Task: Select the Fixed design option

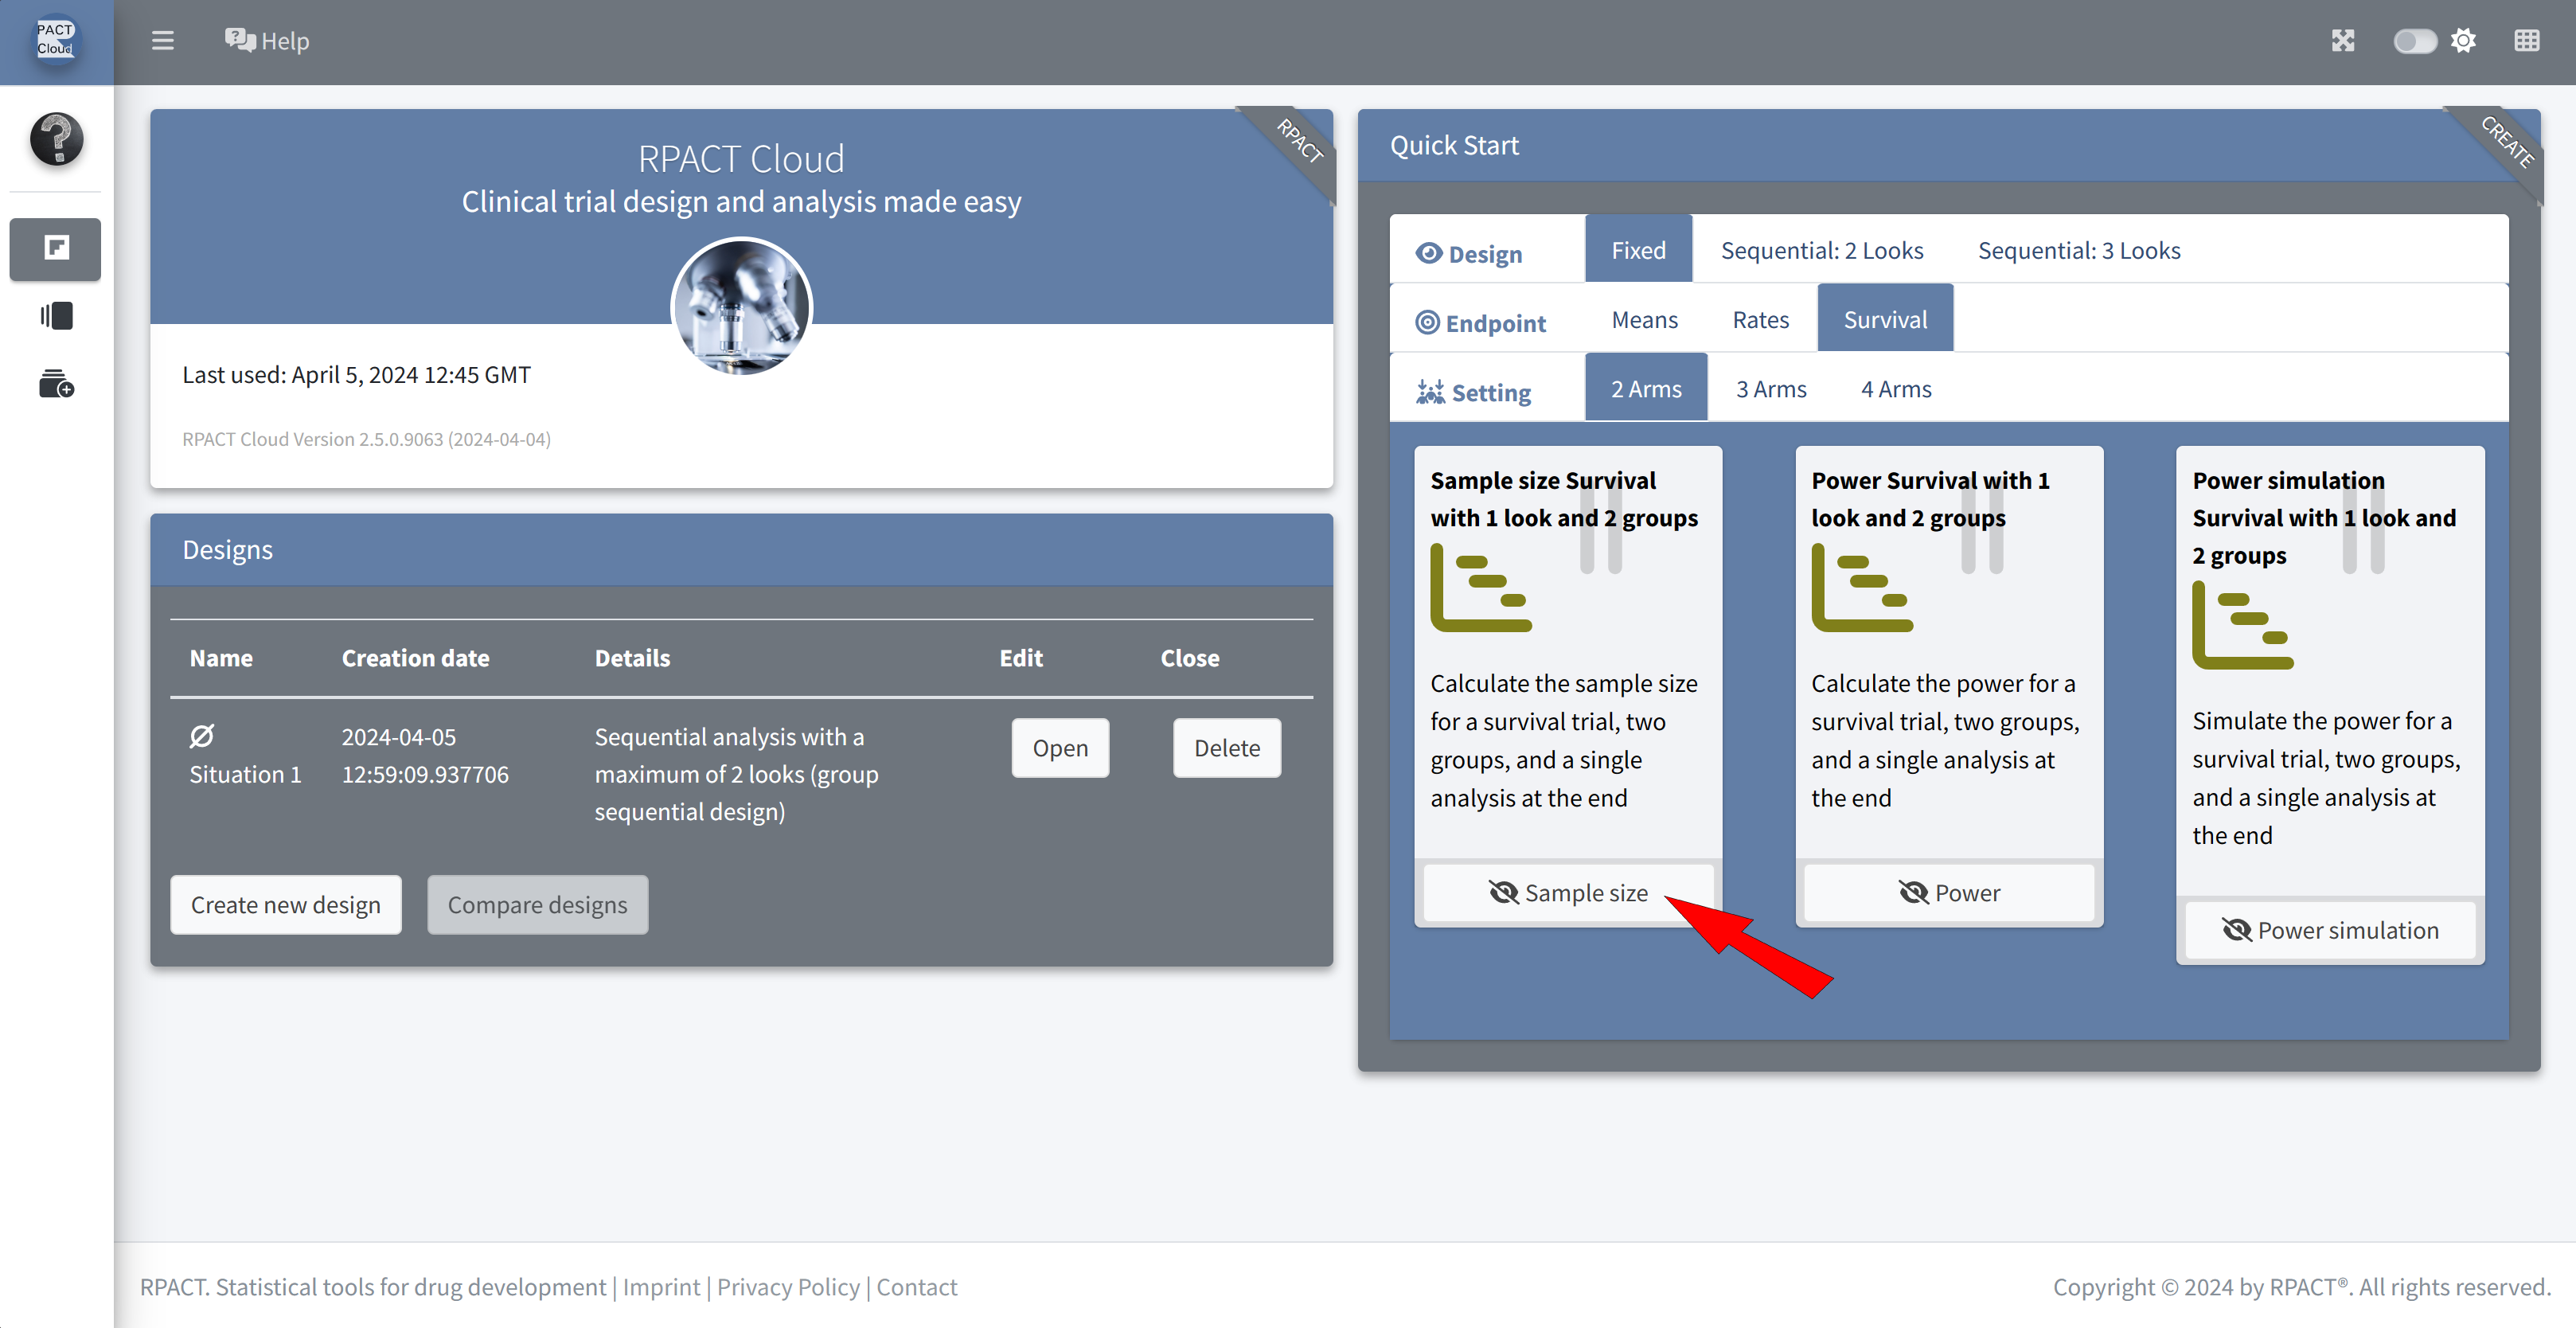Action: coord(1638,250)
